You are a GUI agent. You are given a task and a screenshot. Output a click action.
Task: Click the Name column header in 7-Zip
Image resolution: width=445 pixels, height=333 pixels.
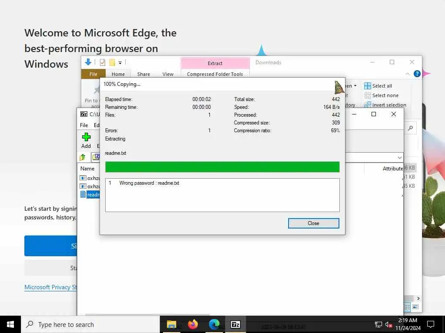[87, 169]
